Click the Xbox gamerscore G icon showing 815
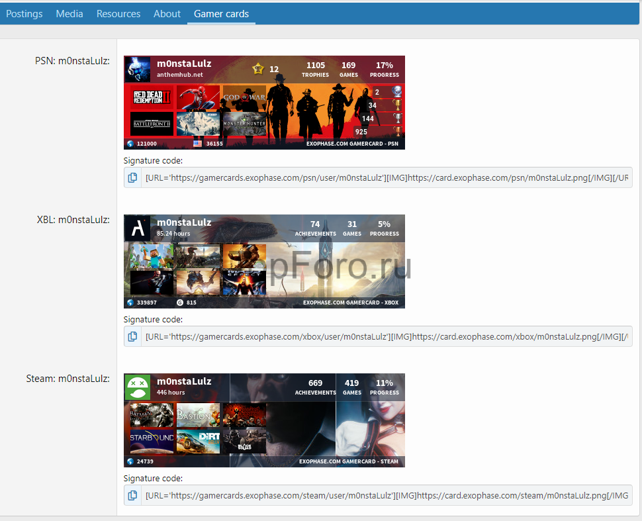 (x=181, y=303)
